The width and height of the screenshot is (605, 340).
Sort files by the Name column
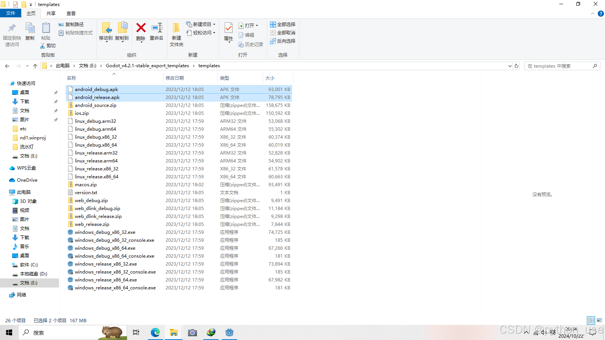[x=114, y=78]
